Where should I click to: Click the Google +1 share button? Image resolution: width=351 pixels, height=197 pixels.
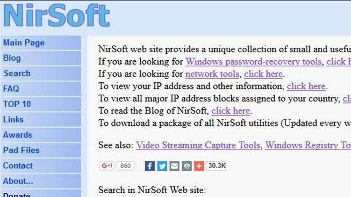107,166
